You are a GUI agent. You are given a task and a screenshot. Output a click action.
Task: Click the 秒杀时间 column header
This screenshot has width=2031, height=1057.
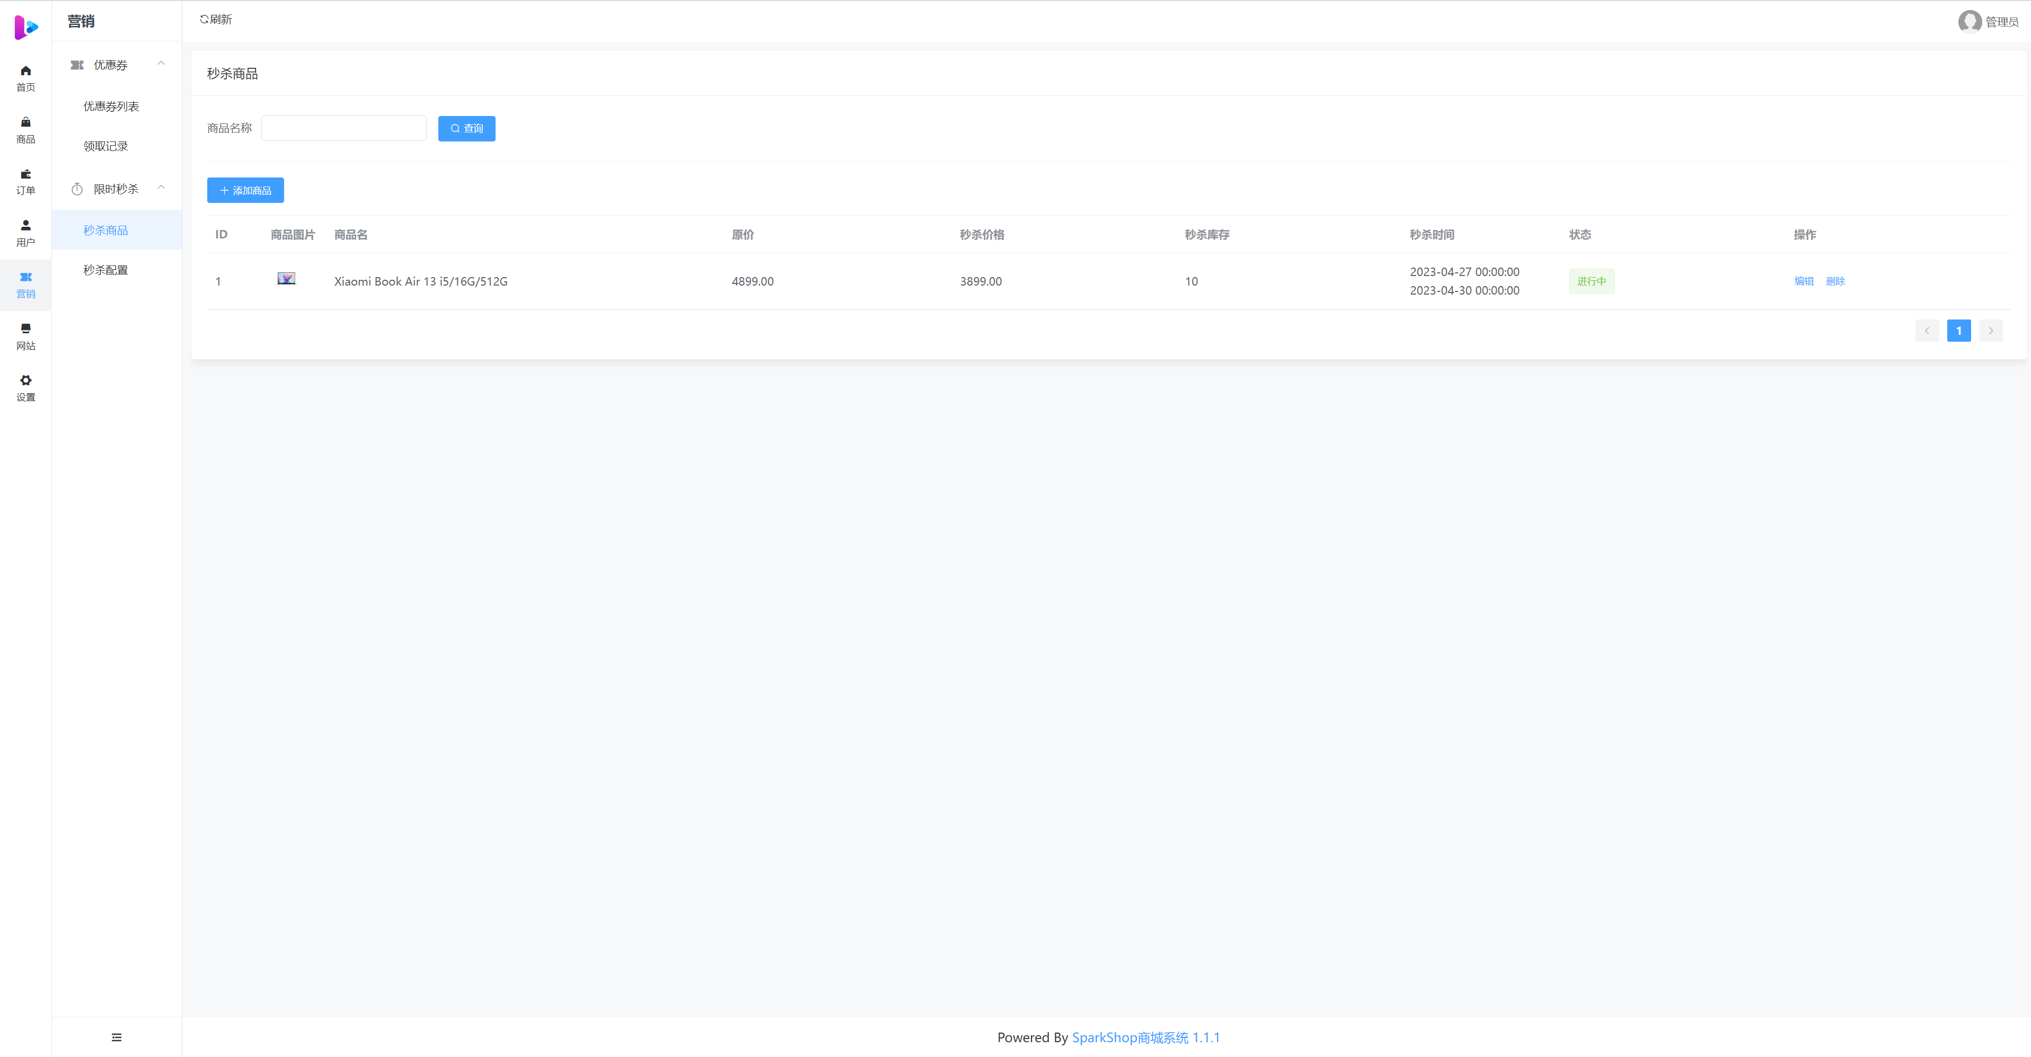click(1432, 235)
